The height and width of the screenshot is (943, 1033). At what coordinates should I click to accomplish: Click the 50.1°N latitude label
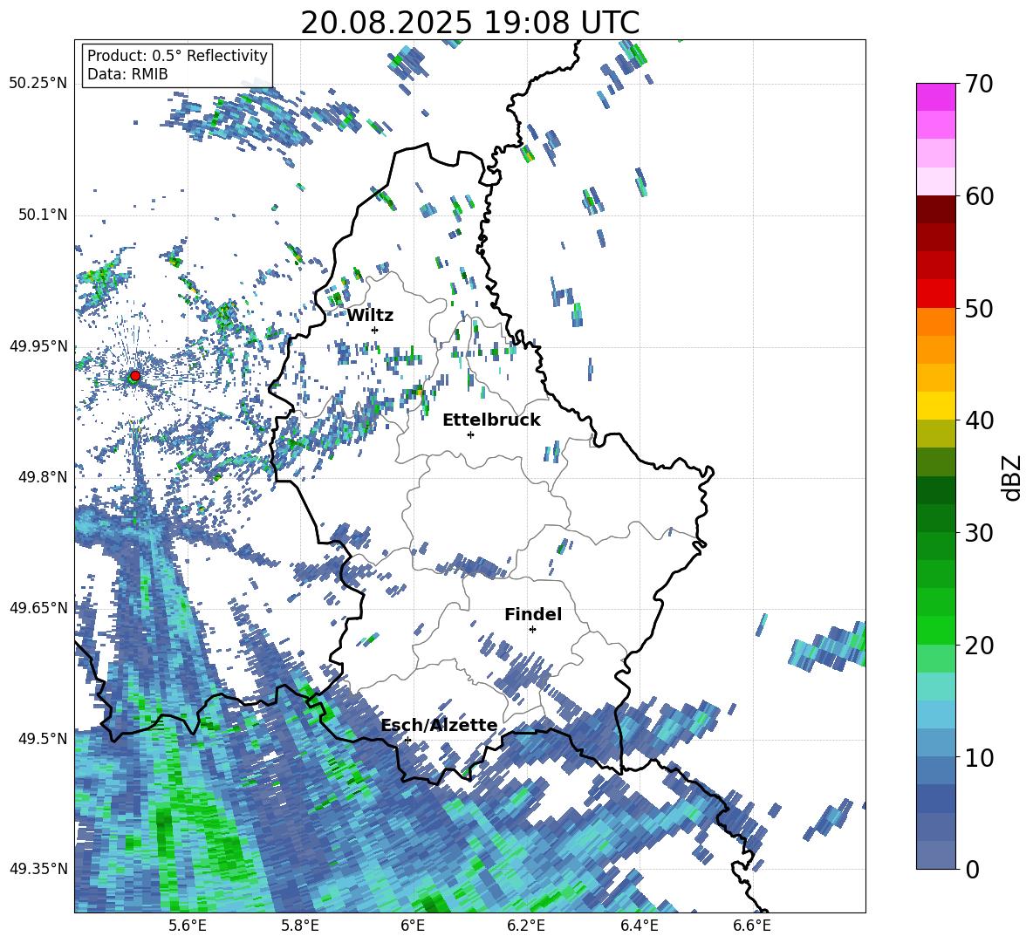(42, 215)
